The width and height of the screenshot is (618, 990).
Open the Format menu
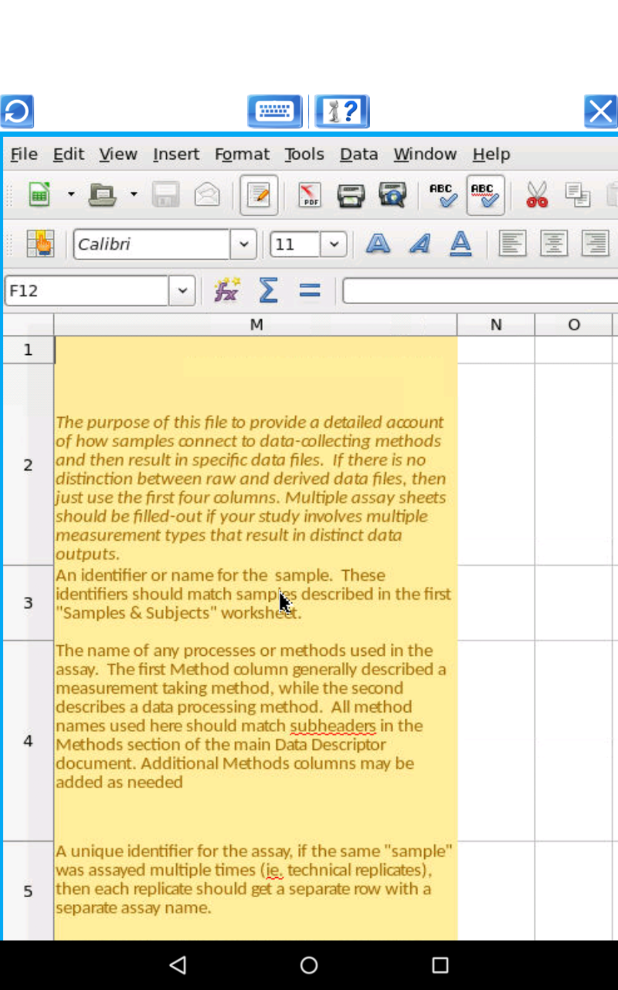tap(242, 154)
